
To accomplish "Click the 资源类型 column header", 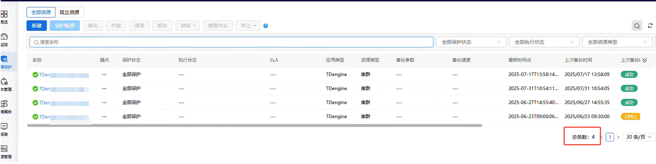I will [370, 60].
